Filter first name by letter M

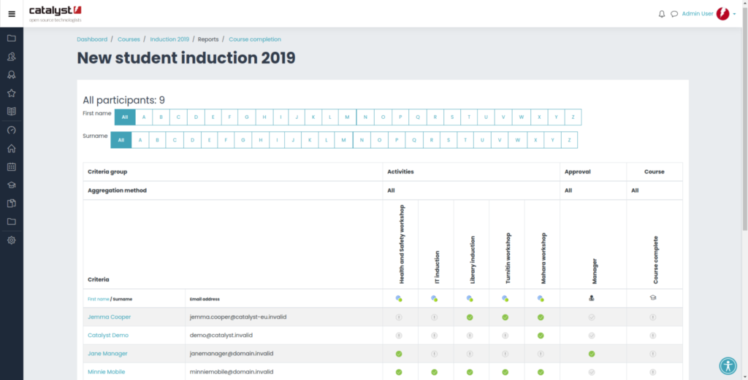pyautogui.click(x=347, y=117)
